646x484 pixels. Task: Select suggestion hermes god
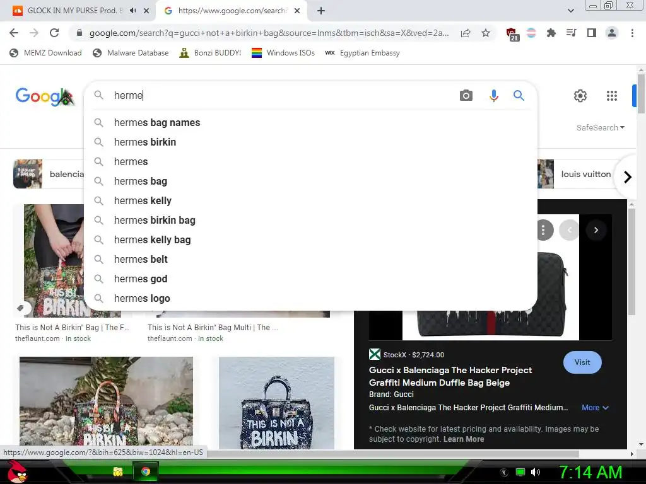tap(310, 279)
